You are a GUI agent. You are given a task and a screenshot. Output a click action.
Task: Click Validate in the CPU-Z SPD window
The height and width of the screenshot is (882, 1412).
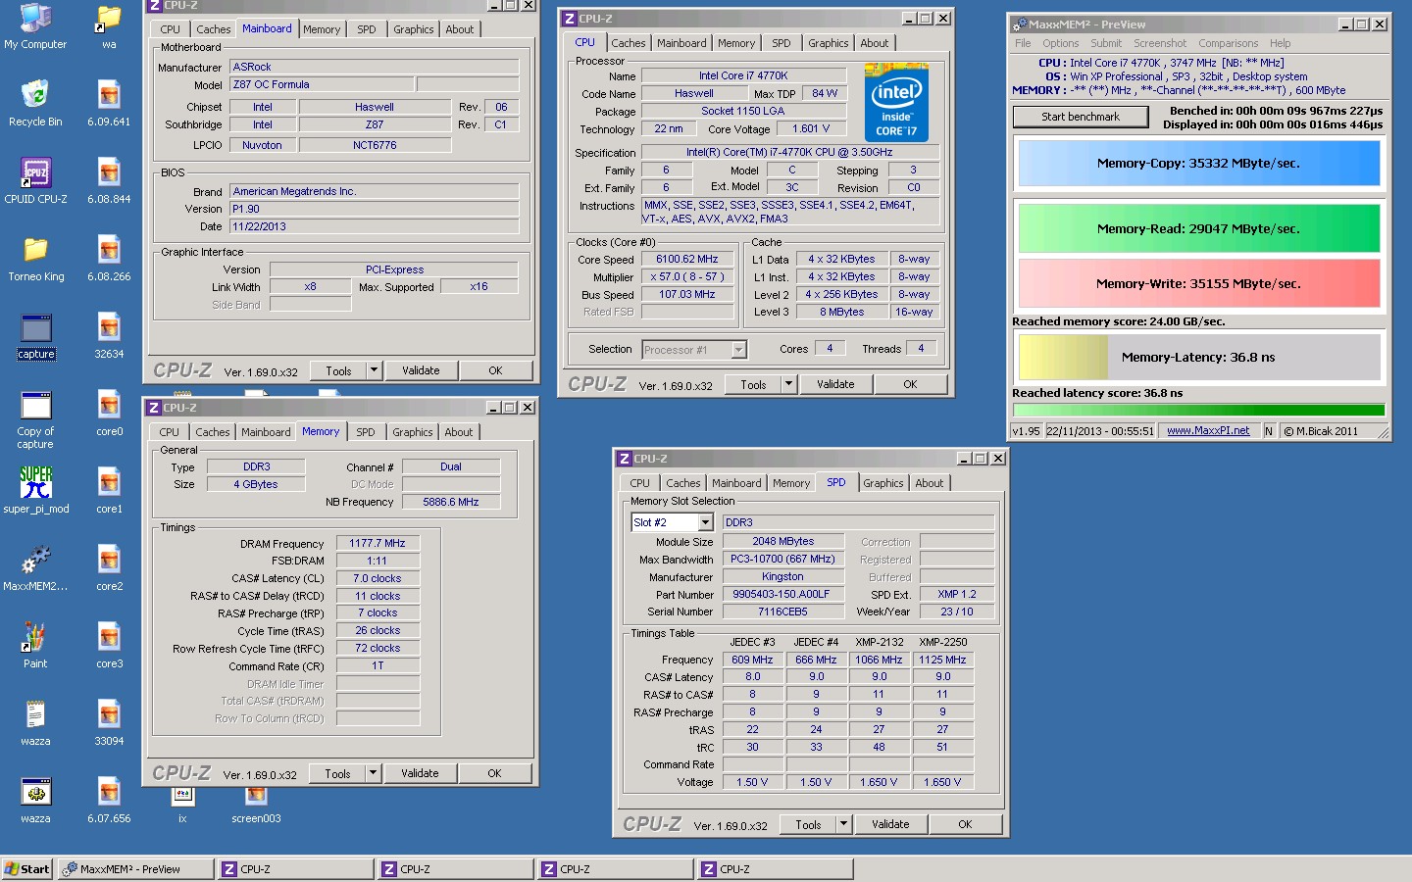890,824
